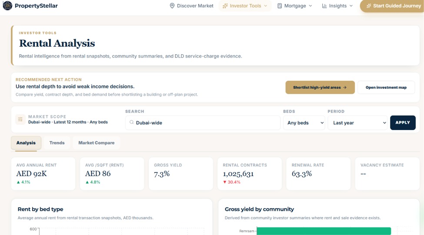Click the Market Scope summary text
Screen dimensions: 424x235
(68, 122)
